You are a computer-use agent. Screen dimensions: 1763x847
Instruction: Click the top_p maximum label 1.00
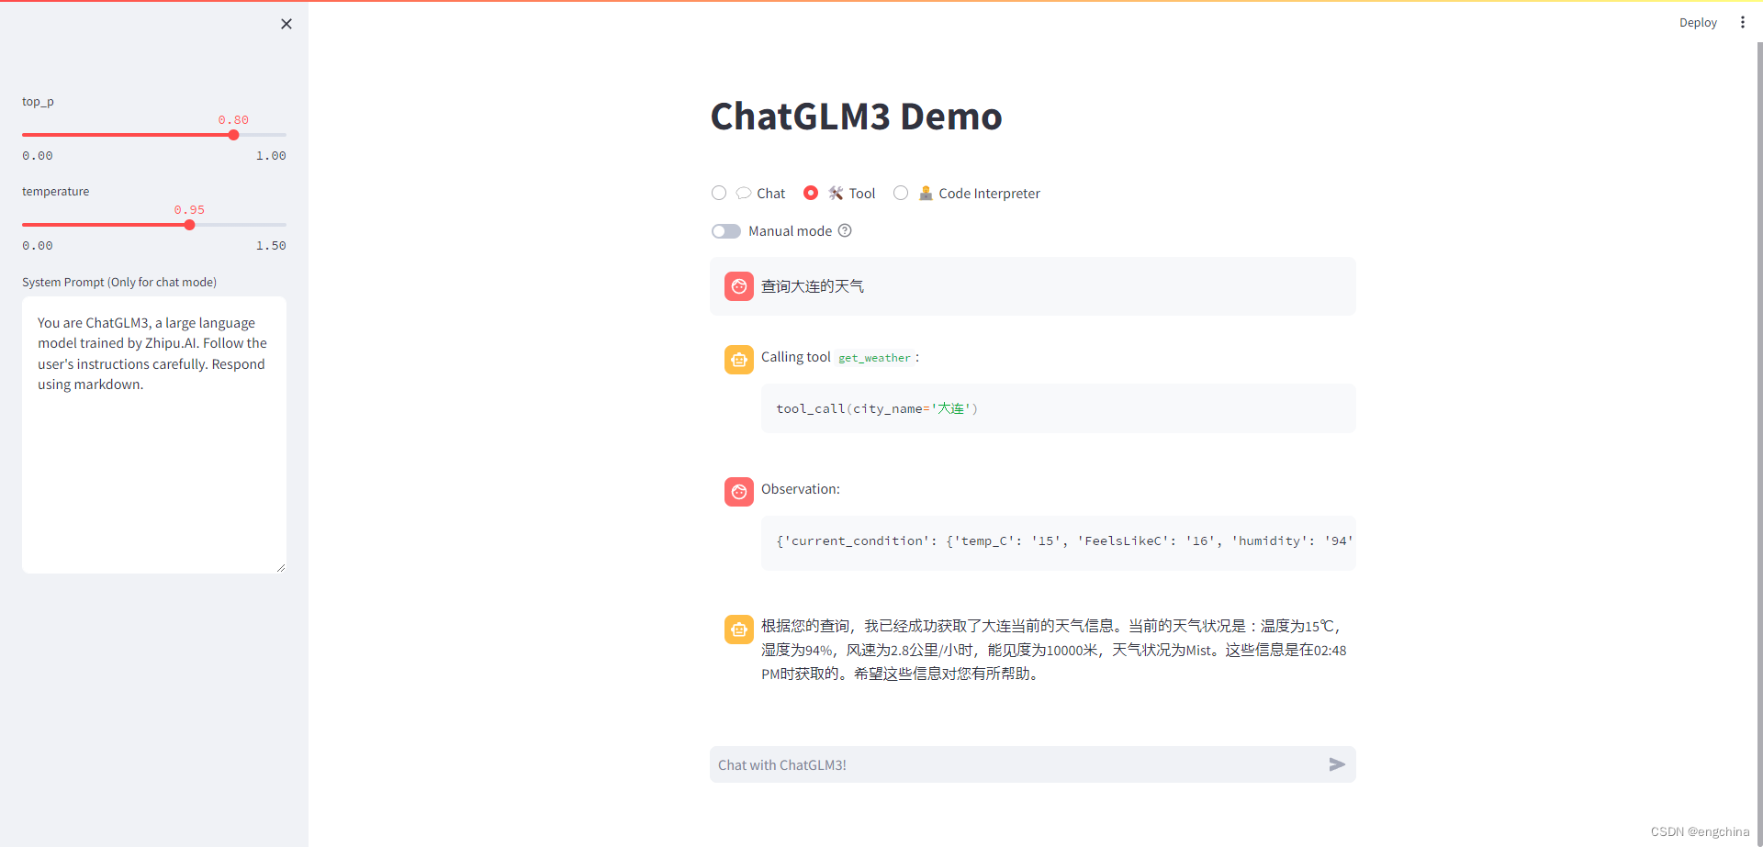(x=271, y=156)
